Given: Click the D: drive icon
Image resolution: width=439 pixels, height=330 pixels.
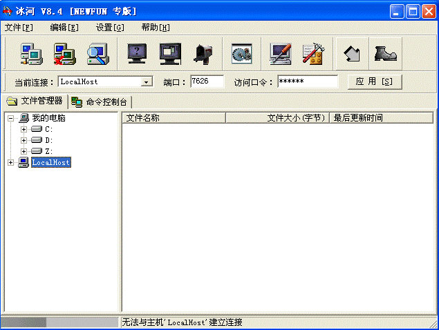Looking at the screenshot, I should point(37,140).
